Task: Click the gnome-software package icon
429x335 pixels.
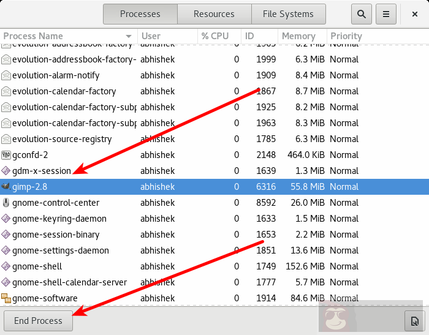Action: 6,298
